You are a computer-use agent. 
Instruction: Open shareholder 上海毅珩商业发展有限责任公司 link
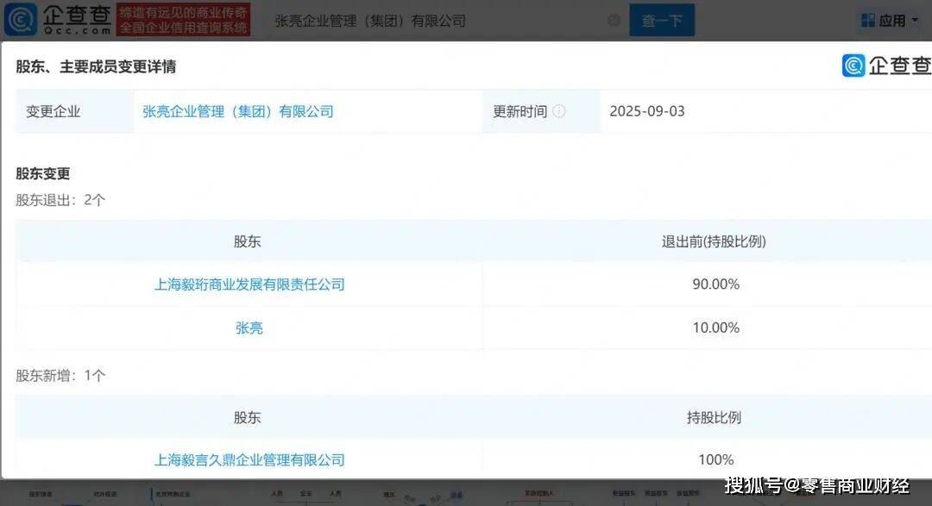(249, 284)
